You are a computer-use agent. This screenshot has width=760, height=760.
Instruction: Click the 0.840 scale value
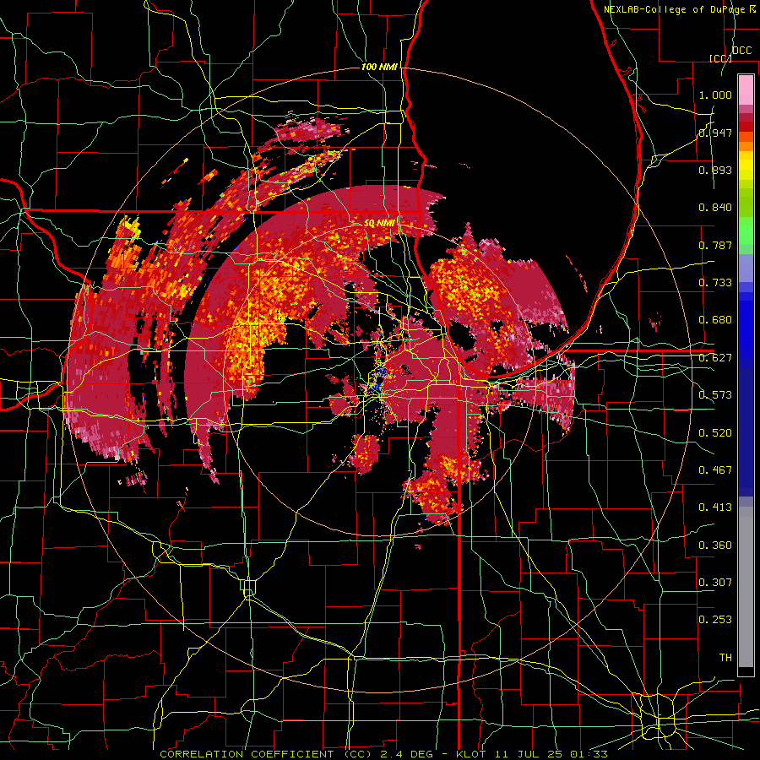tap(715, 208)
